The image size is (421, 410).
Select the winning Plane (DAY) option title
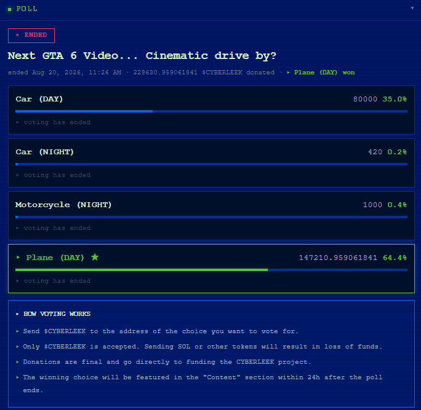point(55,258)
